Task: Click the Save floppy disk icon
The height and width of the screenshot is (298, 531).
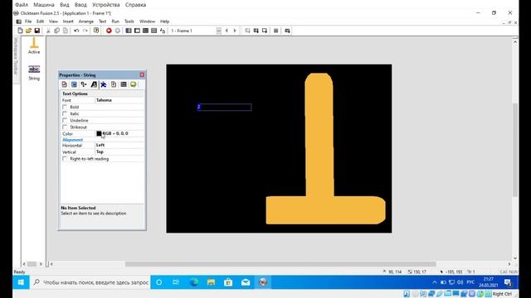Action: tap(37, 31)
